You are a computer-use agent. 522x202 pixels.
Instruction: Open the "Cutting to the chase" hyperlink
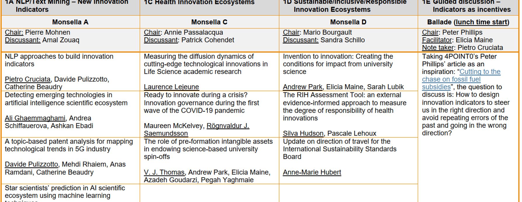[x=480, y=72]
